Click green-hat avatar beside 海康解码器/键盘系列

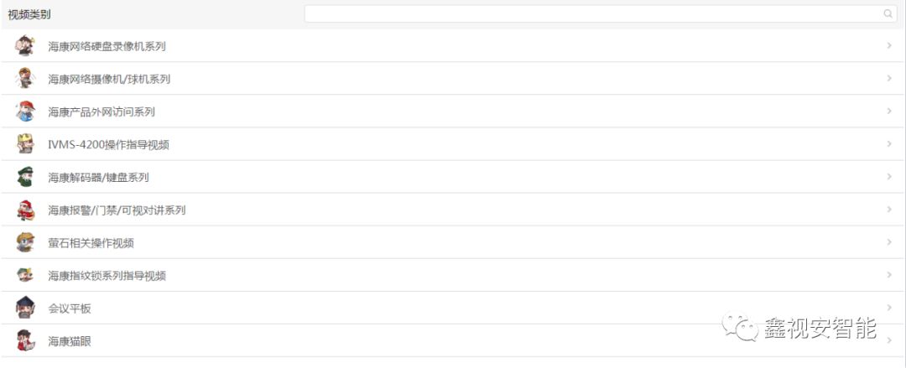(x=25, y=177)
